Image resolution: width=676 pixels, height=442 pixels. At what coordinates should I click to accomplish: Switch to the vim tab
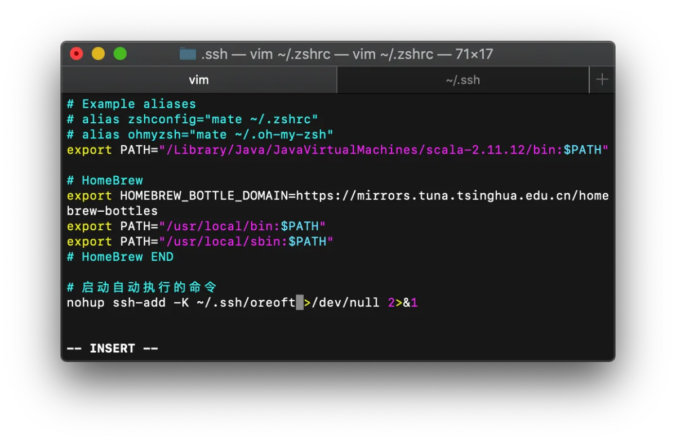point(199,80)
